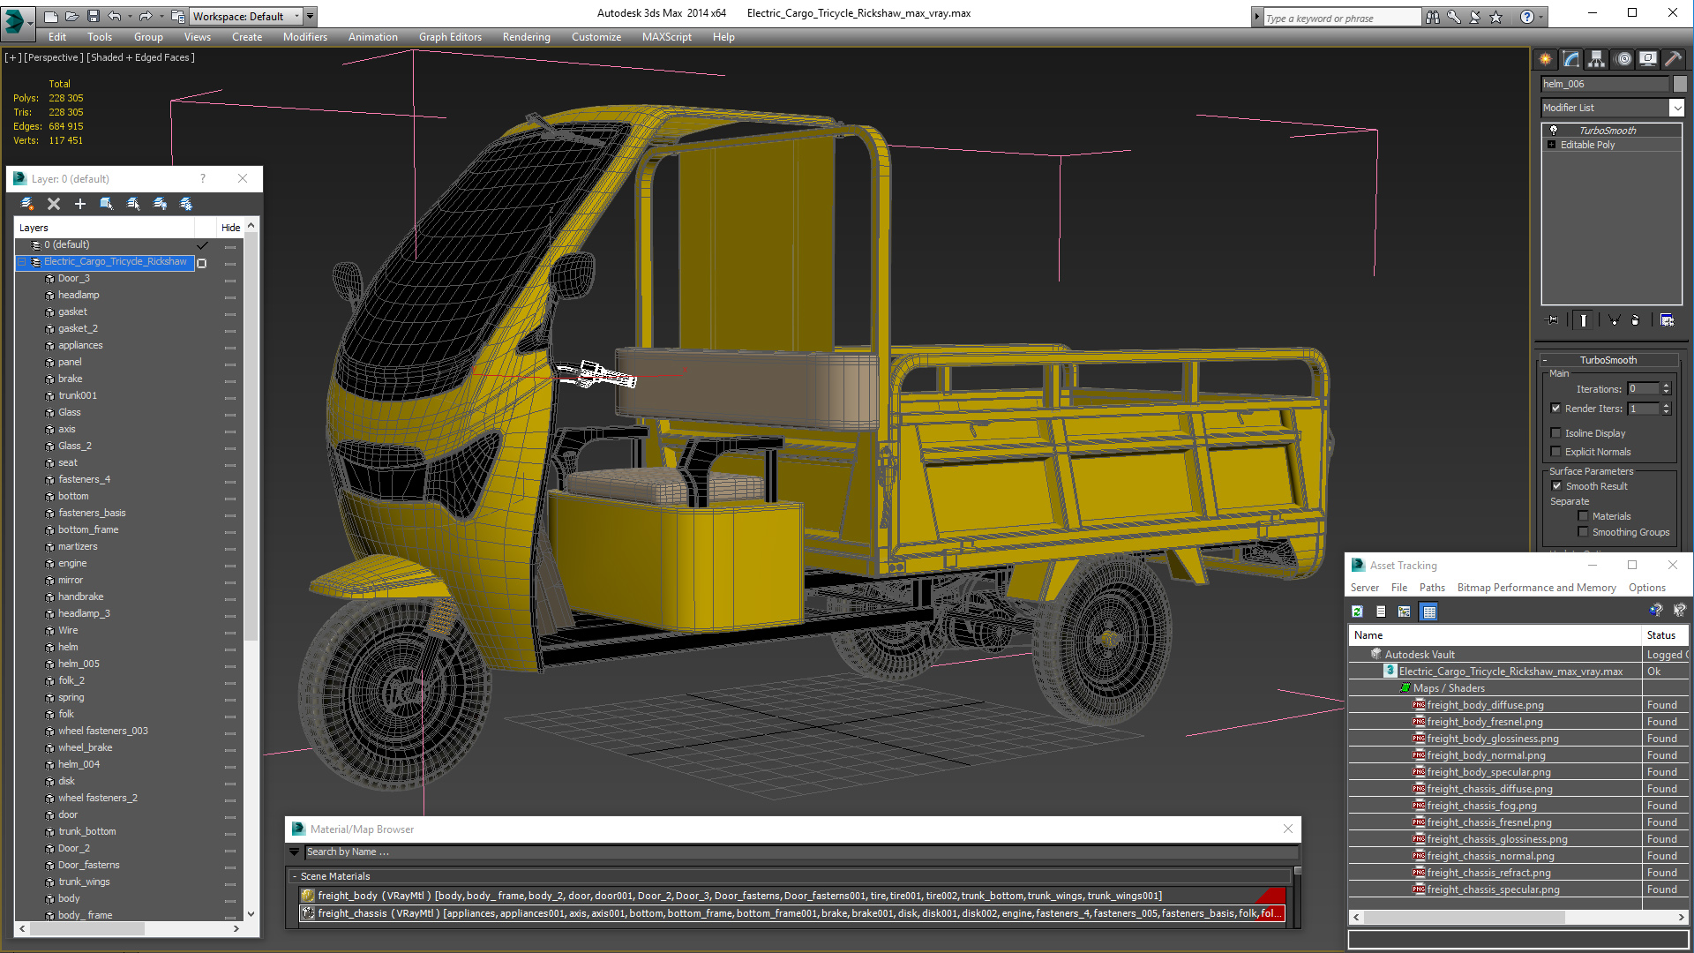Uncheck Smooth Result option
The image size is (1694, 953).
[1557, 486]
